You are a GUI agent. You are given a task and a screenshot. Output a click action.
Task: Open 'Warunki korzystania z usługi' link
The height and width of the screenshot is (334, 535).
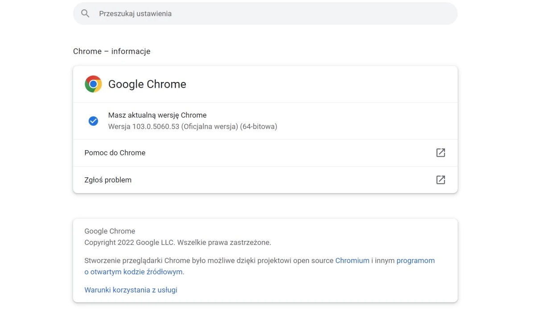131,290
